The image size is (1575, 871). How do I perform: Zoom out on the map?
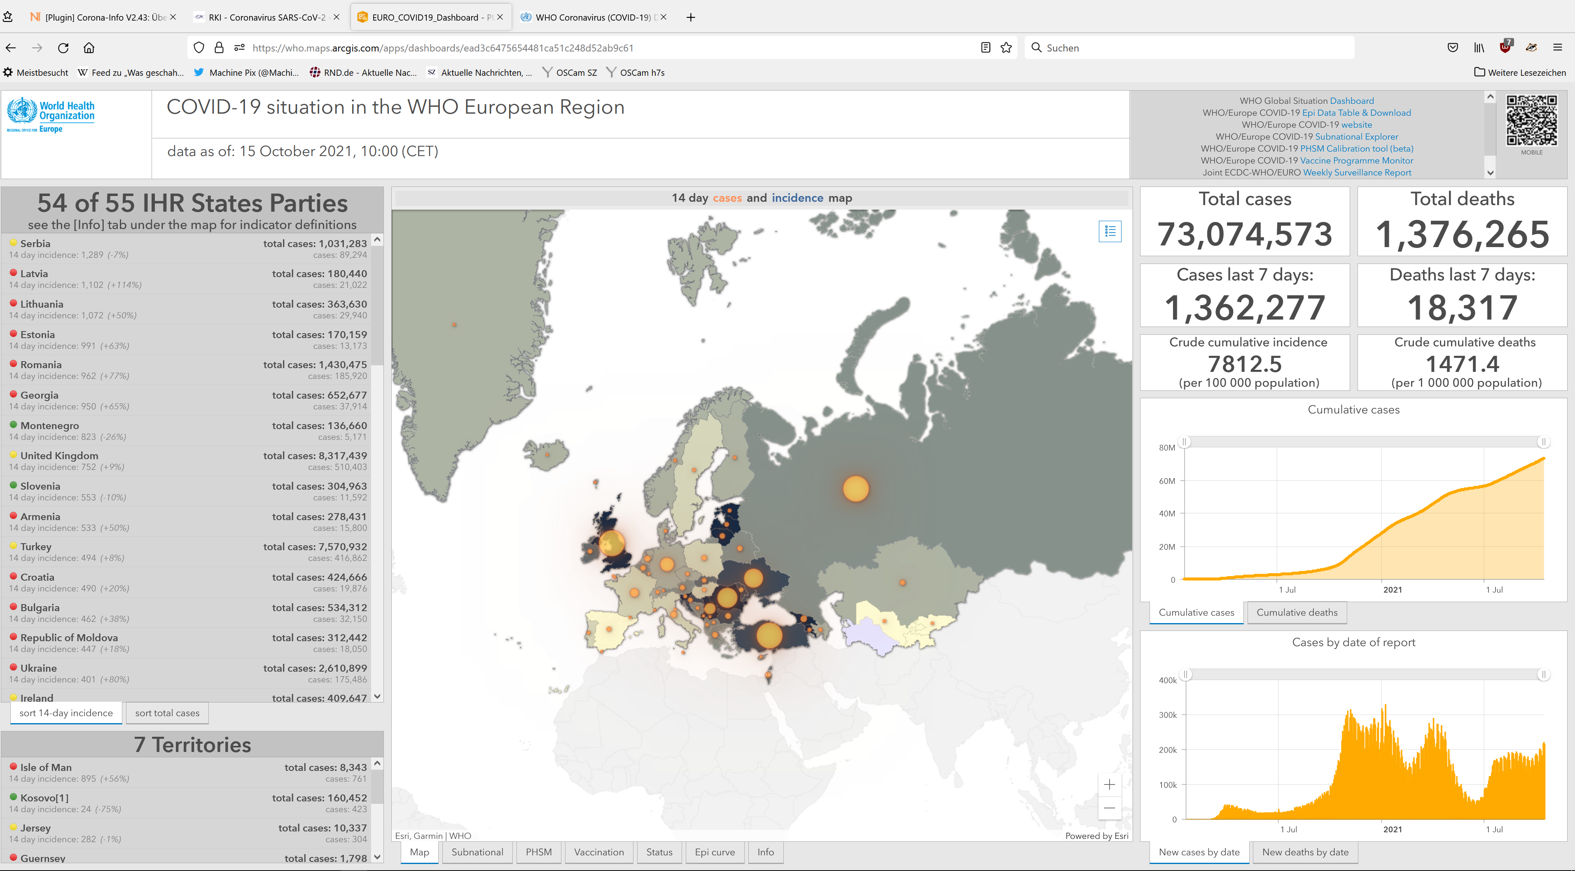click(x=1109, y=808)
